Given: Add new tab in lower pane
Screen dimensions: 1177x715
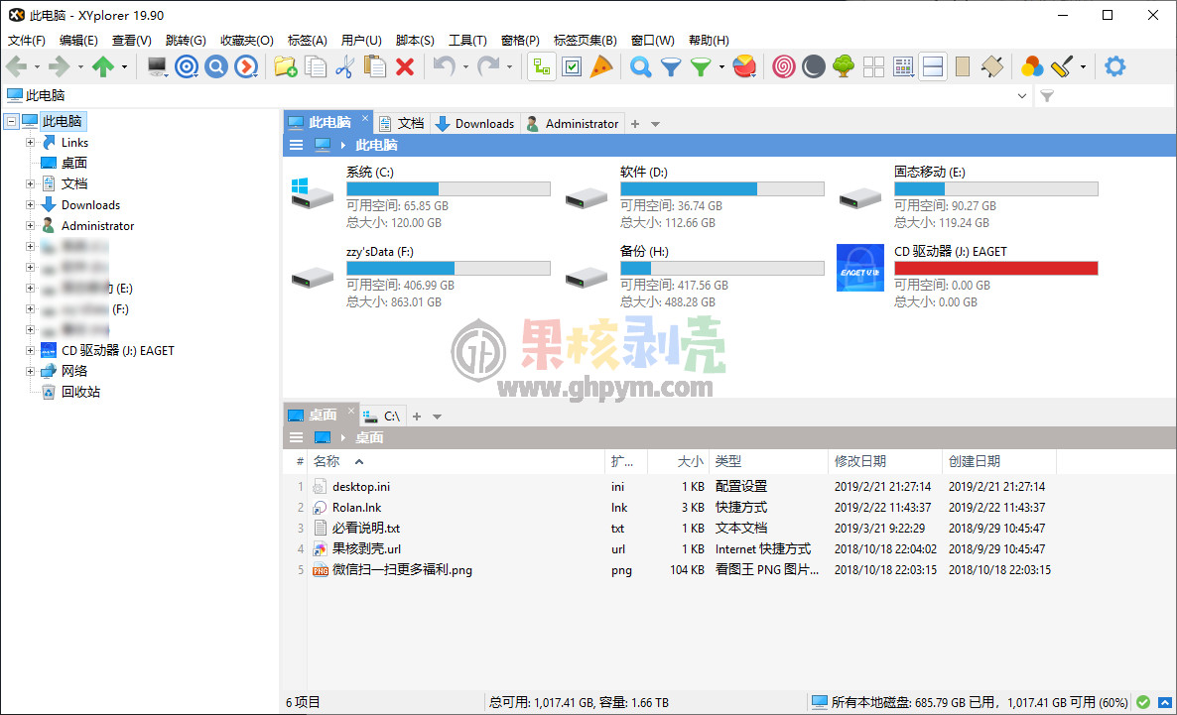Looking at the screenshot, I should coord(417,416).
